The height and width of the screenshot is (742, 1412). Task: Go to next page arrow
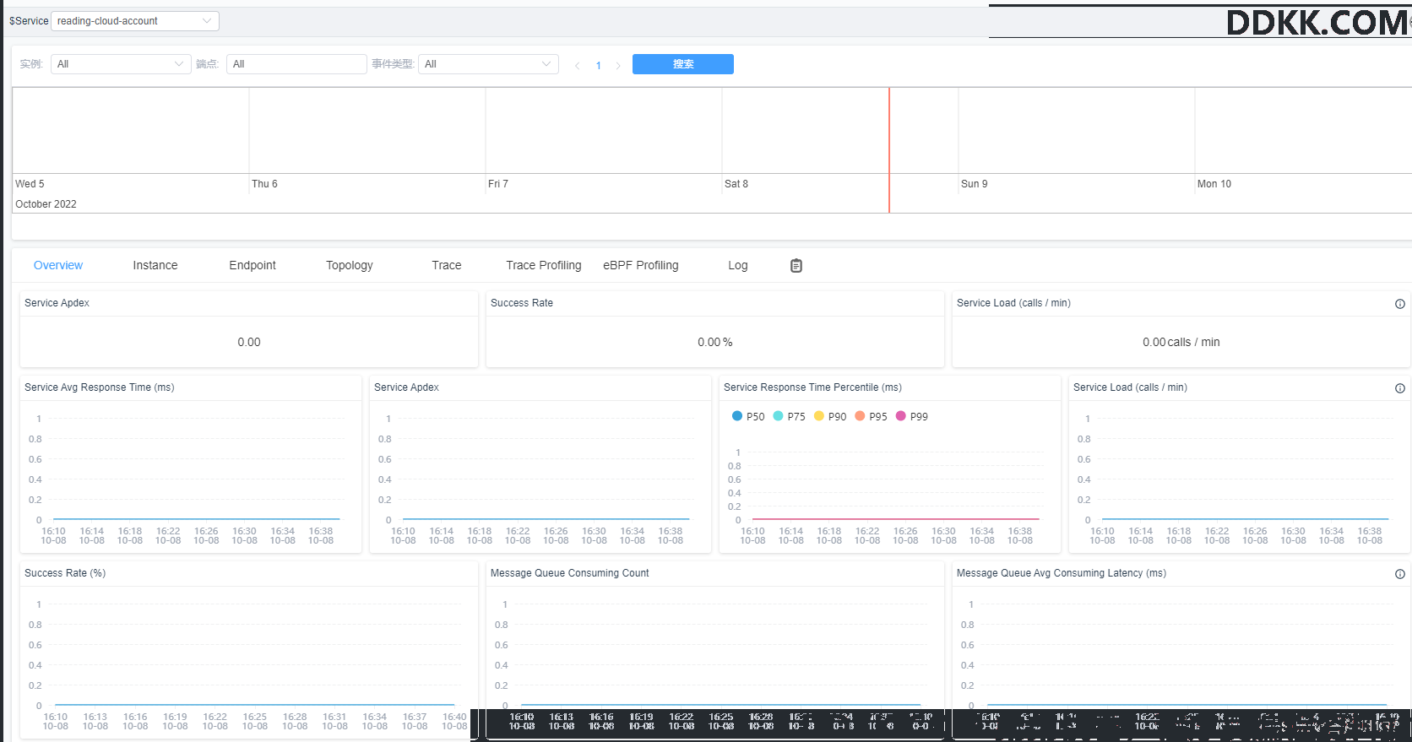pyautogui.click(x=618, y=65)
